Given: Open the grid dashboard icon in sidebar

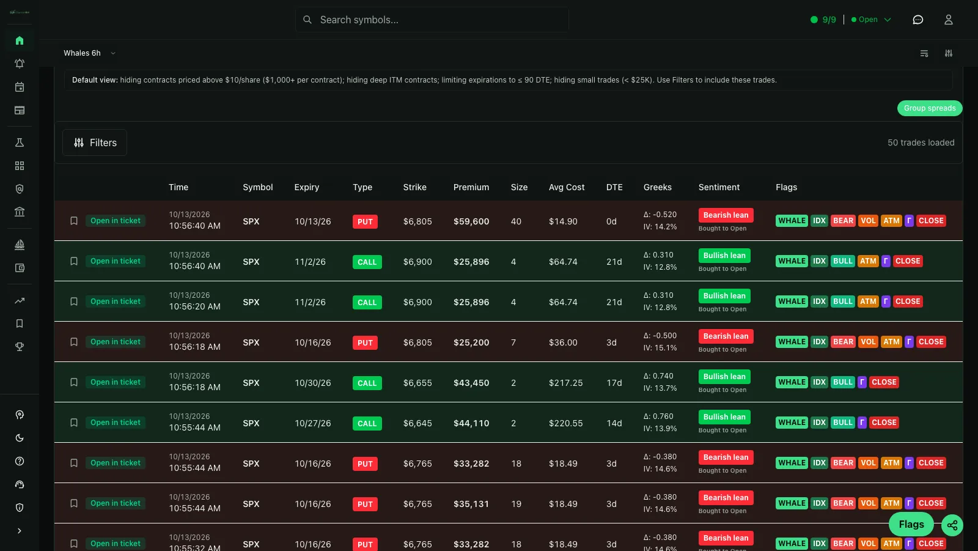Looking at the screenshot, I should click(x=20, y=166).
